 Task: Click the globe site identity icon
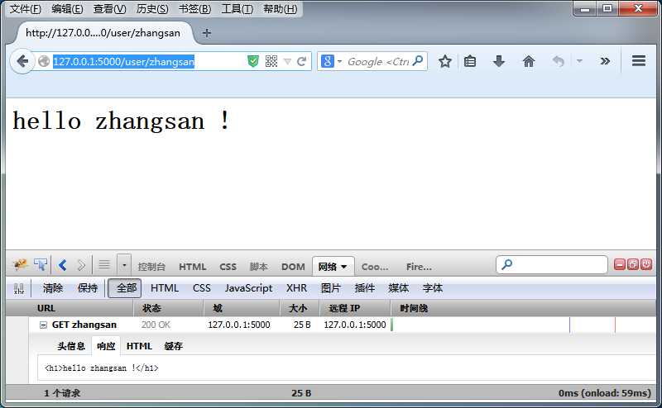[44, 62]
